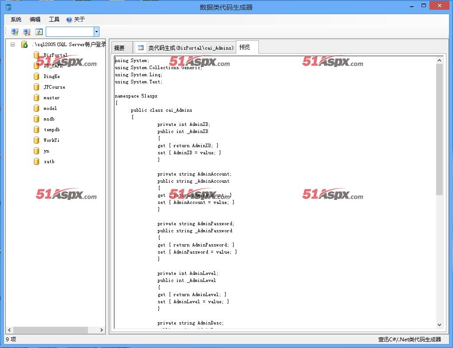The height and width of the screenshot is (348, 453).
Task: Click the tree panel horizontal scrollbar thumb
Action: click(51, 330)
